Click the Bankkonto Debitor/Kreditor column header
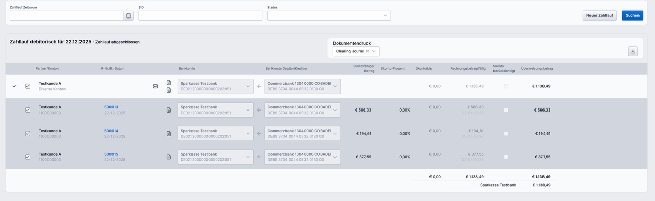The image size is (655, 201). [286, 68]
